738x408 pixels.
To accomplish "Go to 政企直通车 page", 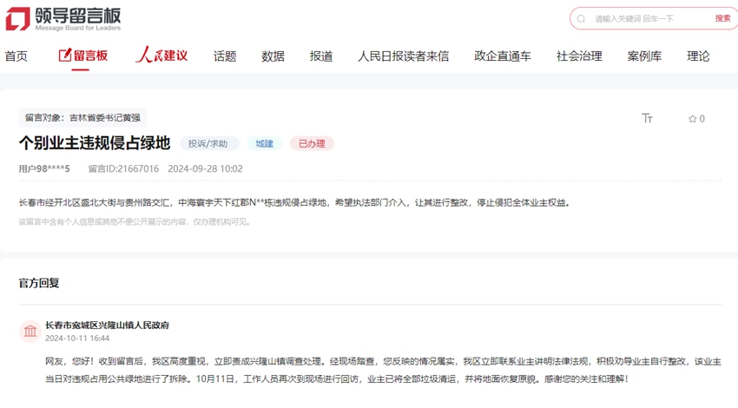I will click(x=503, y=56).
